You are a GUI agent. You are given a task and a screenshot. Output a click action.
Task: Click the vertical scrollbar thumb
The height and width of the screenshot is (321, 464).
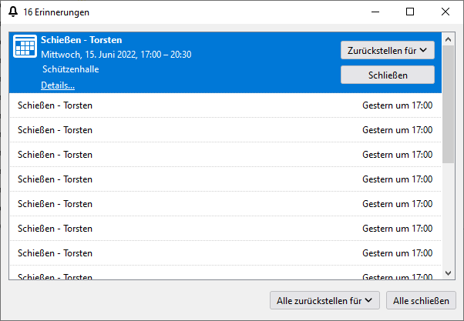pyautogui.click(x=448, y=104)
